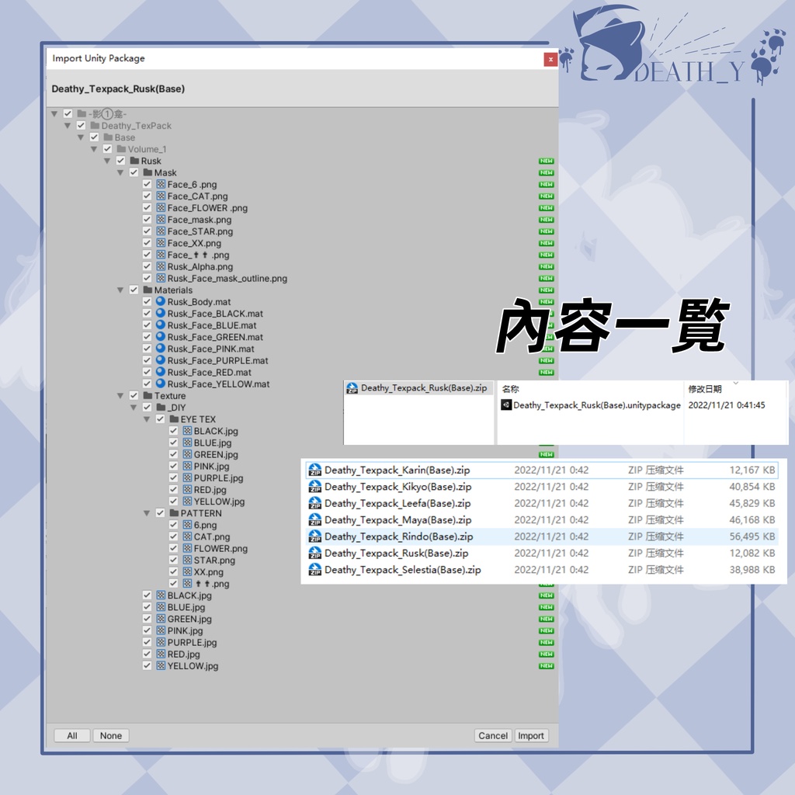The height and width of the screenshot is (795, 795).
Task: Click the image icon beside BLACK.jpg under EYE TEX
Action: pyautogui.click(x=186, y=431)
